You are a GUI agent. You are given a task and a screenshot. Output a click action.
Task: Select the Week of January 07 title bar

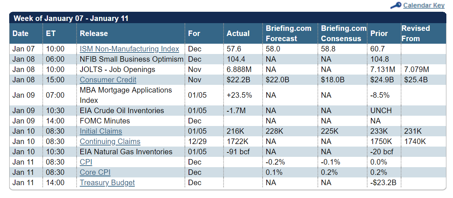pos(228,18)
